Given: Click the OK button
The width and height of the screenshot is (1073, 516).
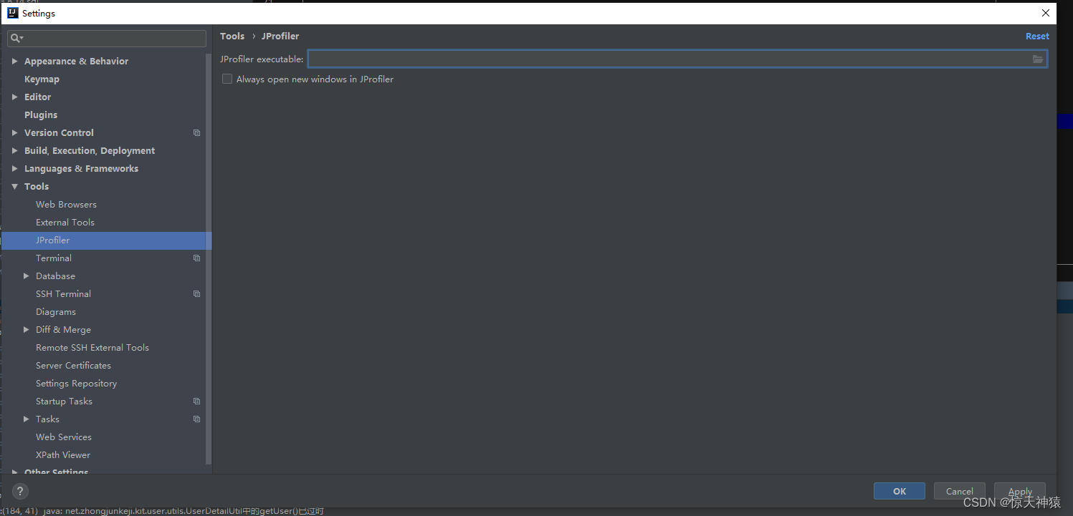Looking at the screenshot, I should click(x=900, y=491).
